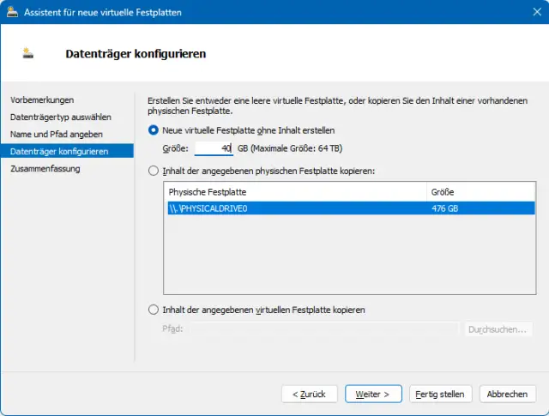Click Fertig stellen to finish
The height and width of the screenshot is (416, 549).
point(440,394)
